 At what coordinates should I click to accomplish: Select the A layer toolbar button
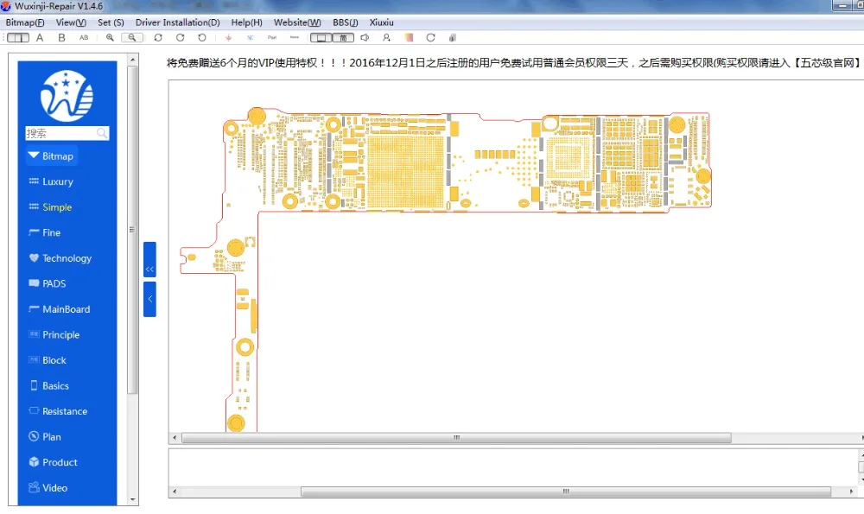(x=40, y=37)
